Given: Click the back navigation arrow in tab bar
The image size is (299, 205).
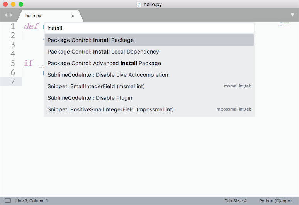Looking at the screenshot, I should tap(6, 15).
